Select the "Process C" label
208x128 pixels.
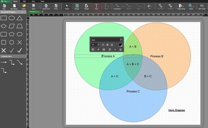click(133, 91)
